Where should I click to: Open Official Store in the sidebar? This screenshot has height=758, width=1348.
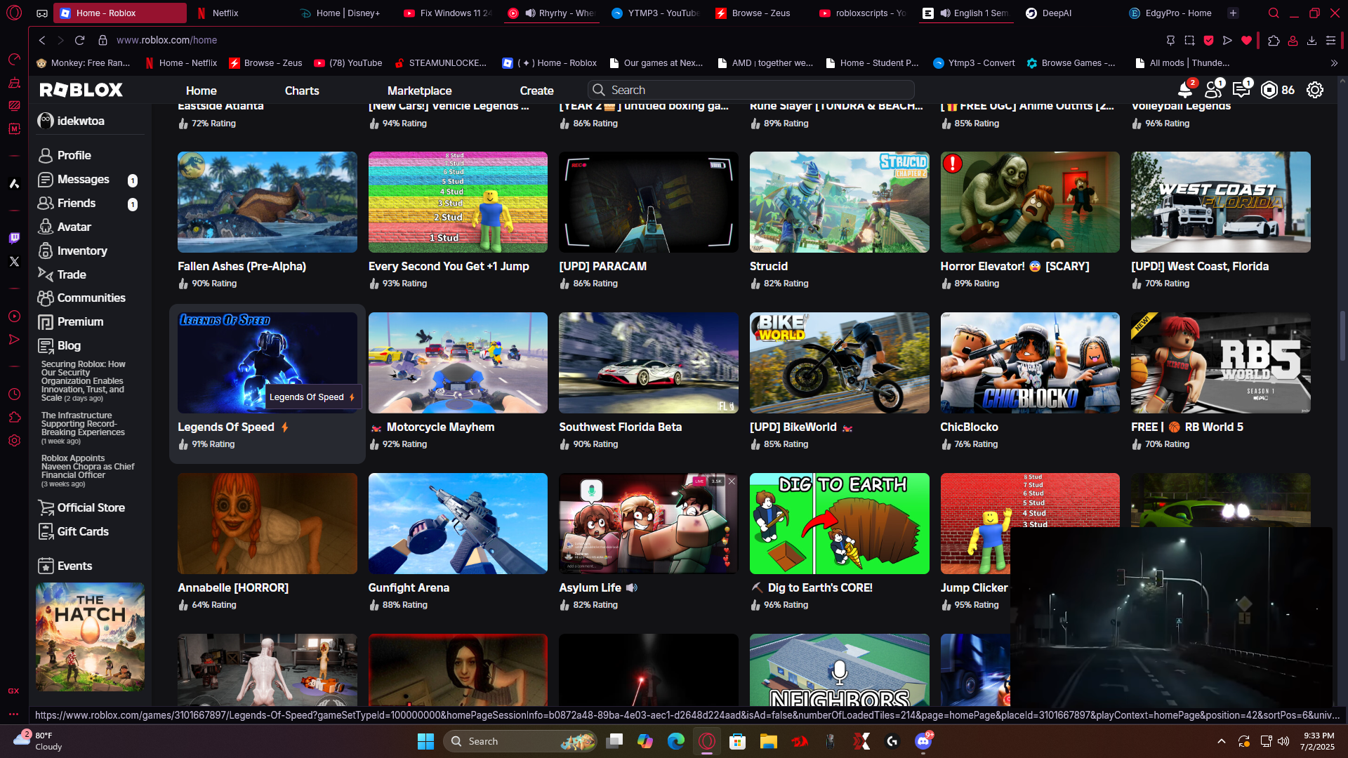[x=91, y=507]
